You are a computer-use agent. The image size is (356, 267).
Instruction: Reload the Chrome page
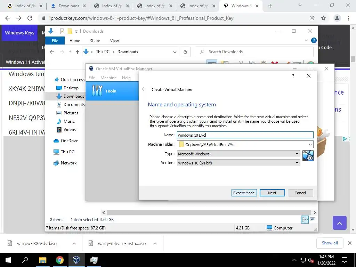tap(30, 18)
